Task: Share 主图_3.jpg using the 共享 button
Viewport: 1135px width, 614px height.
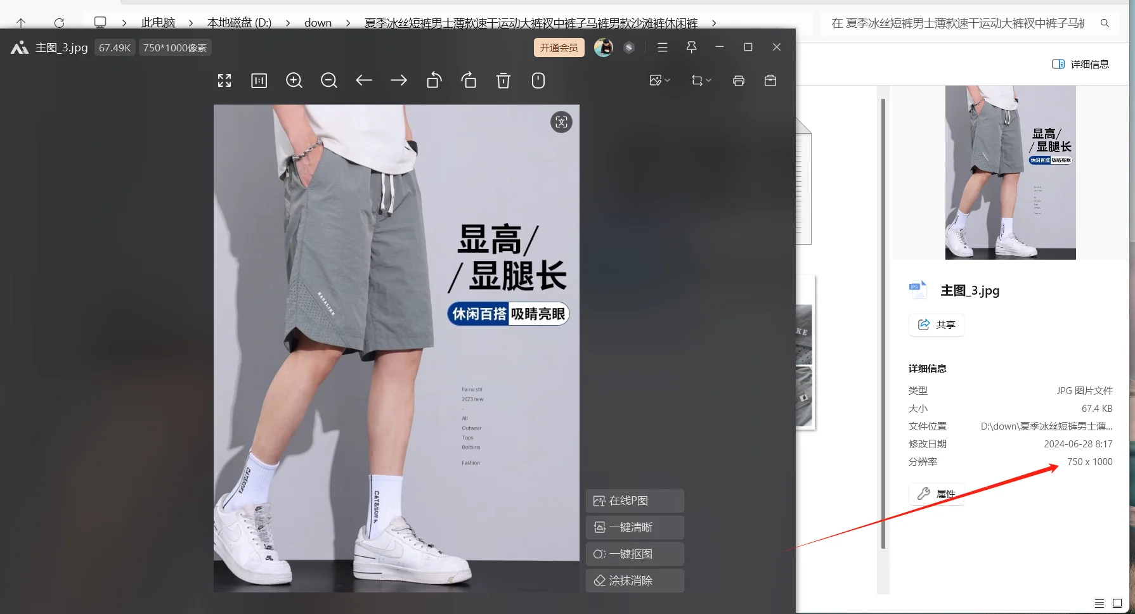Action: tap(936, 324)
